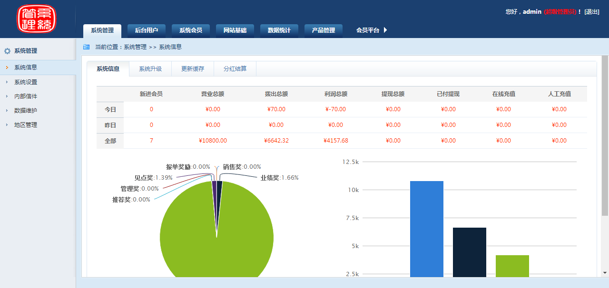Viewport: 609px width, 288px height.
Task: Click the folder icon before 当前位置
Action: [x=86, y=47]
